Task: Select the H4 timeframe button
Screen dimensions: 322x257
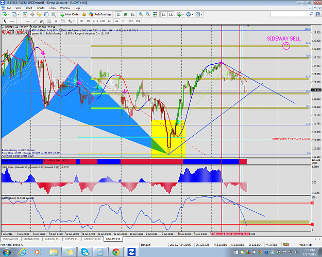Action: 116,21
